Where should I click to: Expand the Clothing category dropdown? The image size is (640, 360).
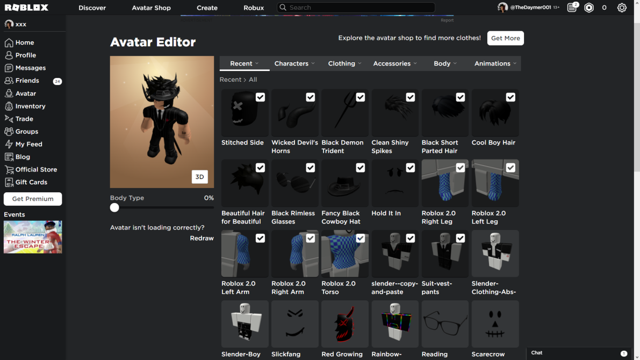[x=344, y=63]
